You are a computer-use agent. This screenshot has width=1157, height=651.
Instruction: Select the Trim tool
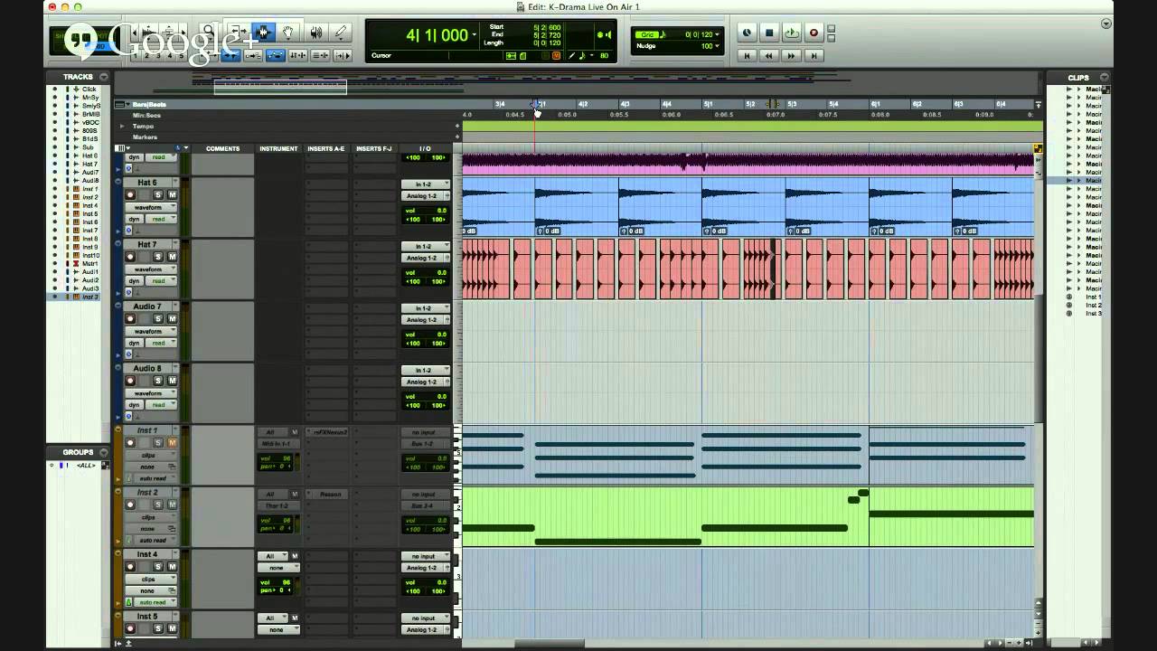pyautogui.click(x=240, y=33)
